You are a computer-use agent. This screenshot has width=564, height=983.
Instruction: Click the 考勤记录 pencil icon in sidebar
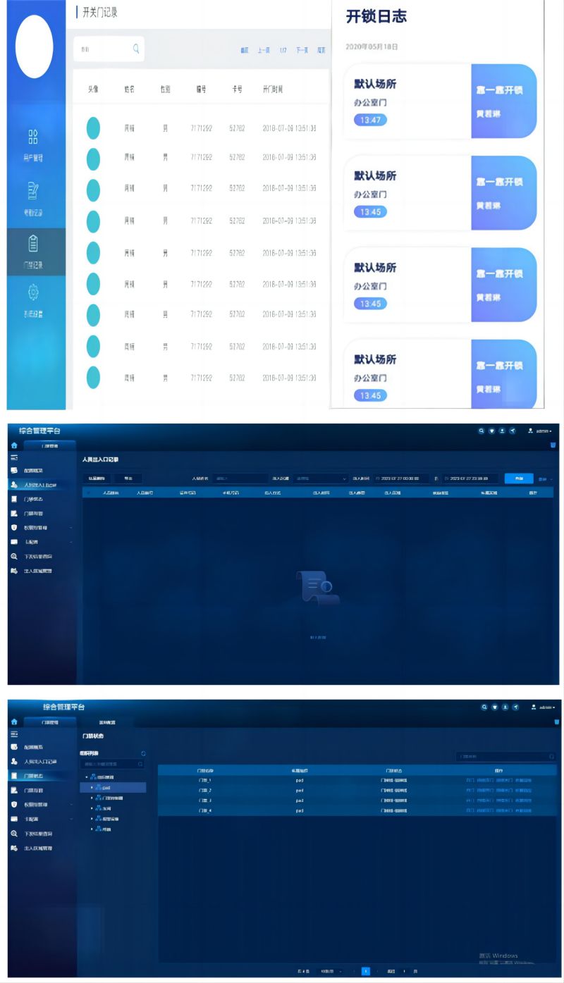pos(33,190)
